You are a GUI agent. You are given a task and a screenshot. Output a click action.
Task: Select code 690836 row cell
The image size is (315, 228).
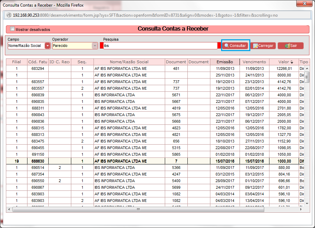[38, 121]
